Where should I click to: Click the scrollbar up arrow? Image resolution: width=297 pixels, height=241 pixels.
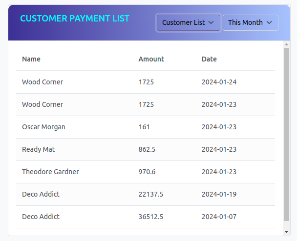tap(287, 44)
